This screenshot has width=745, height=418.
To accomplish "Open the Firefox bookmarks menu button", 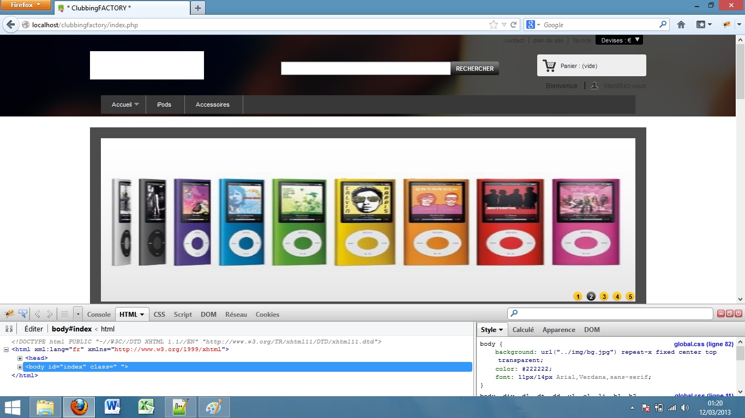I will pyautogui.click(x=704, y=24).
